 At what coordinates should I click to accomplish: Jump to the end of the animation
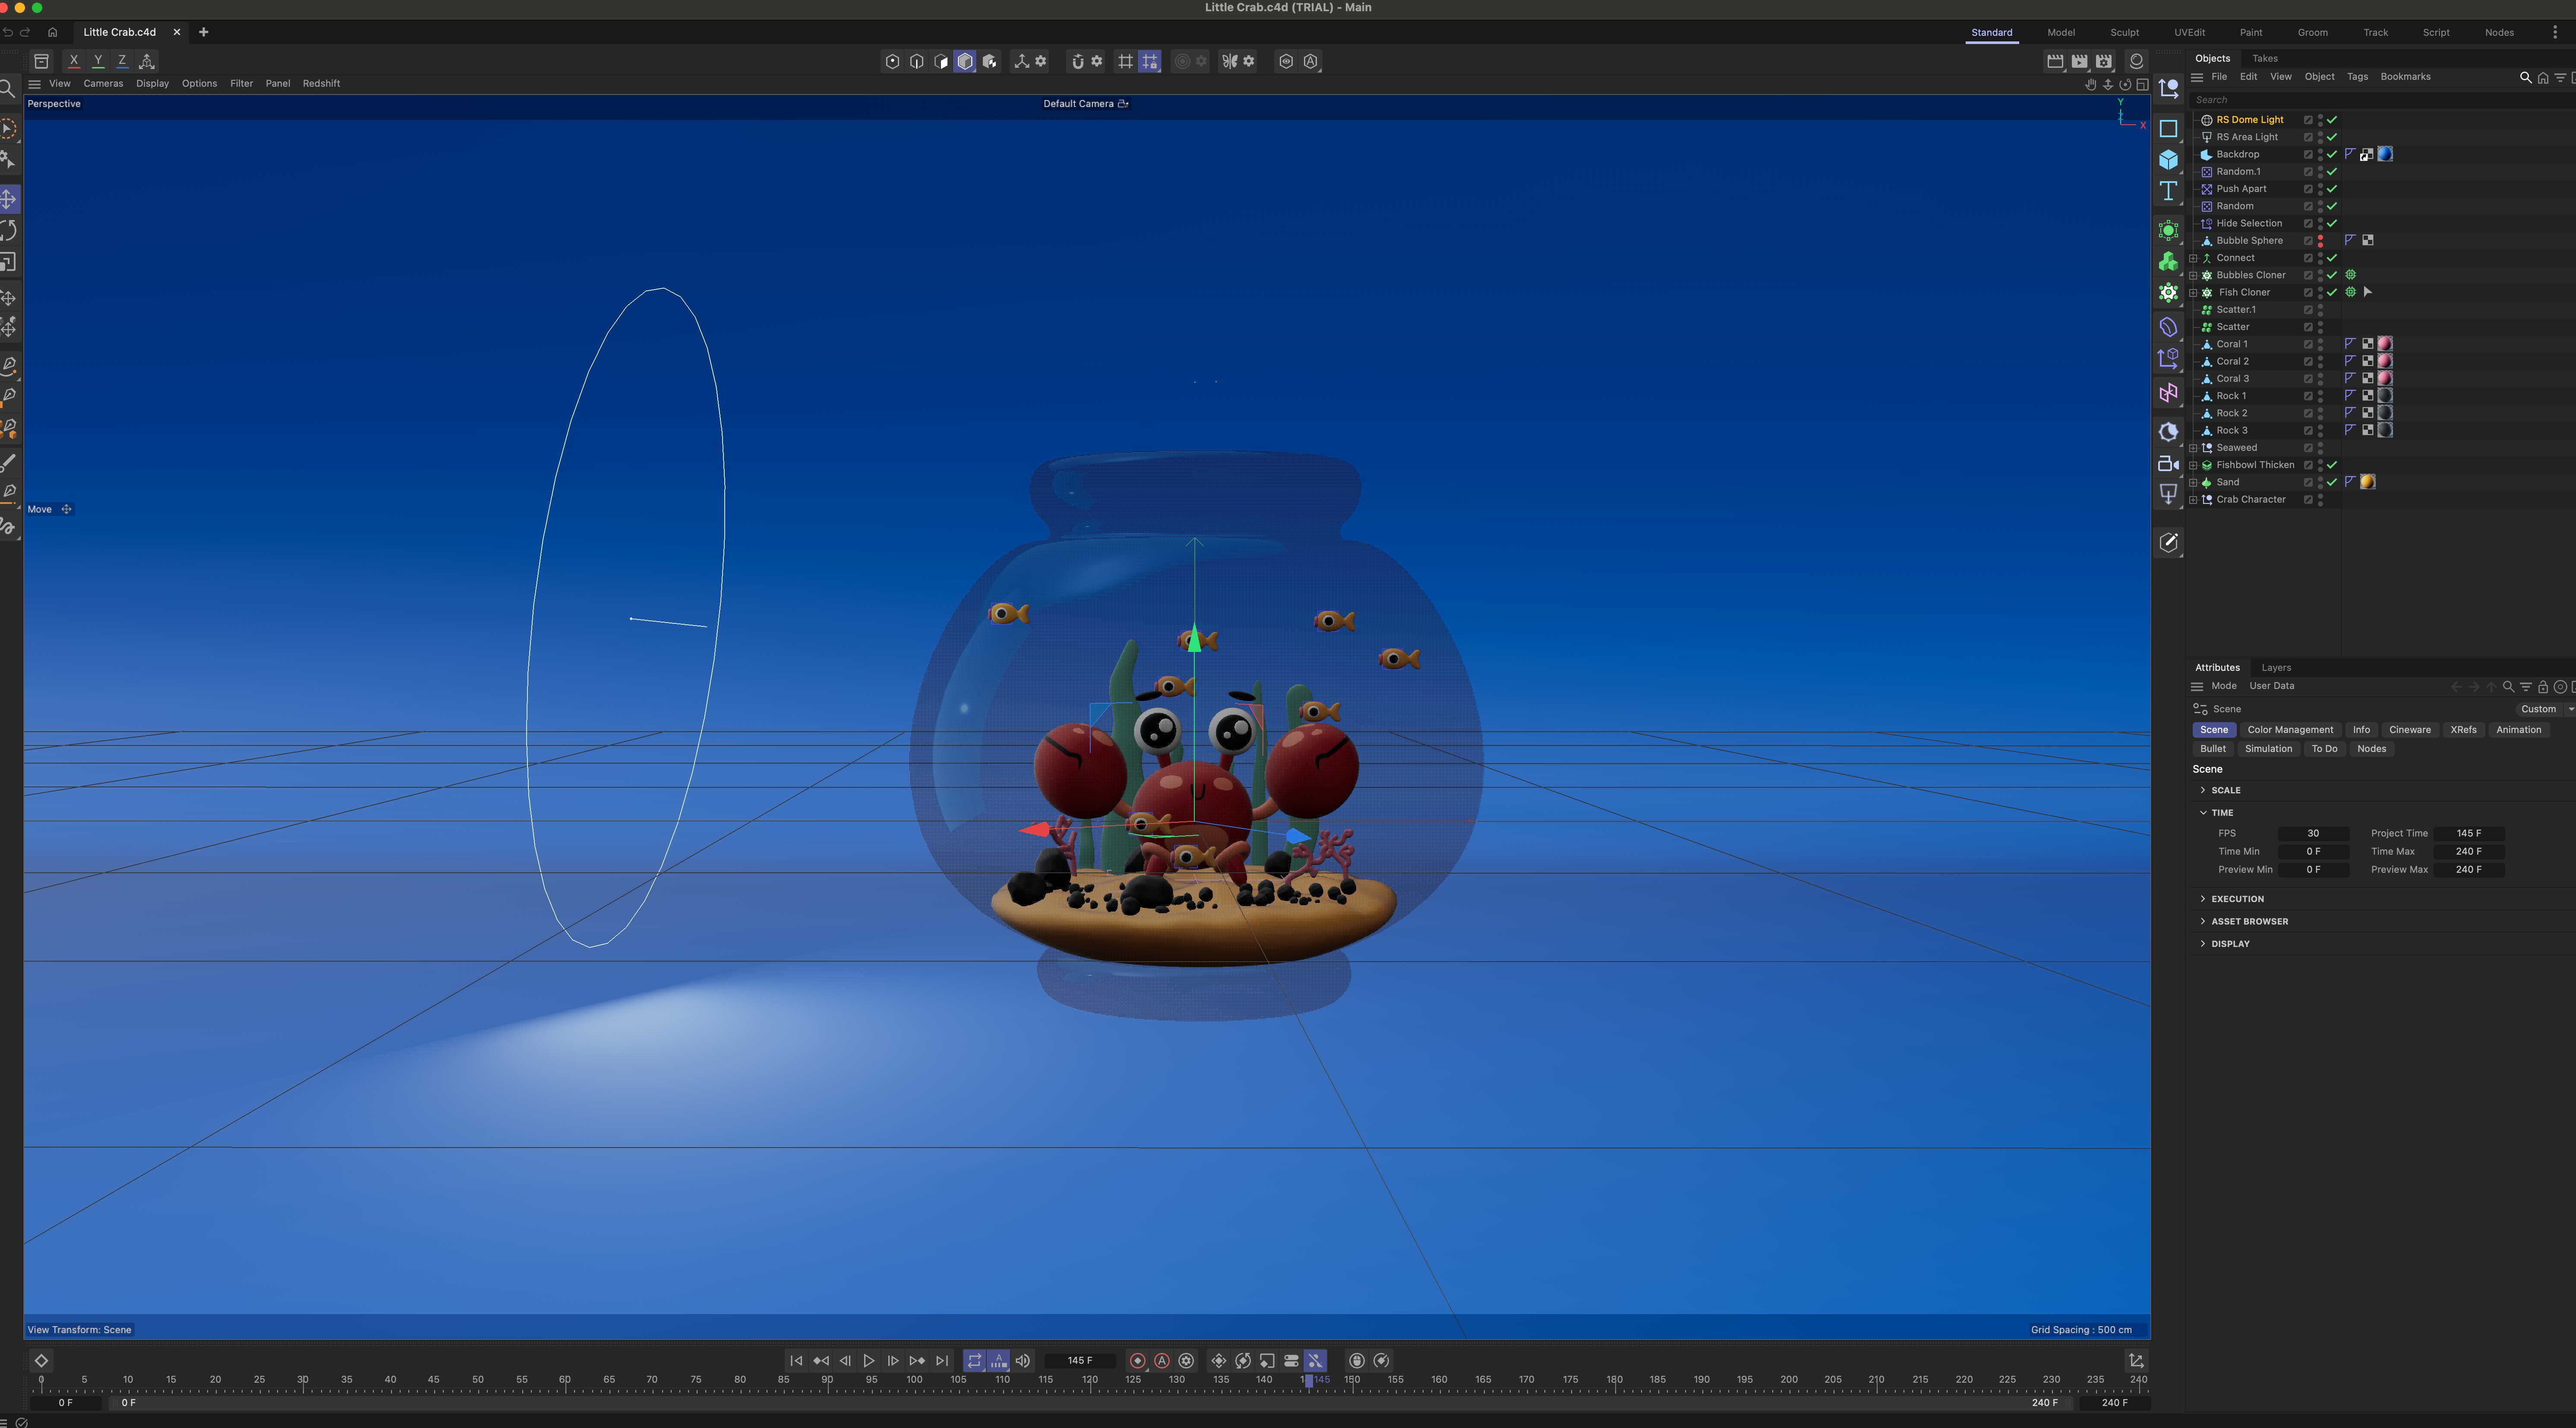[941, 1361]
